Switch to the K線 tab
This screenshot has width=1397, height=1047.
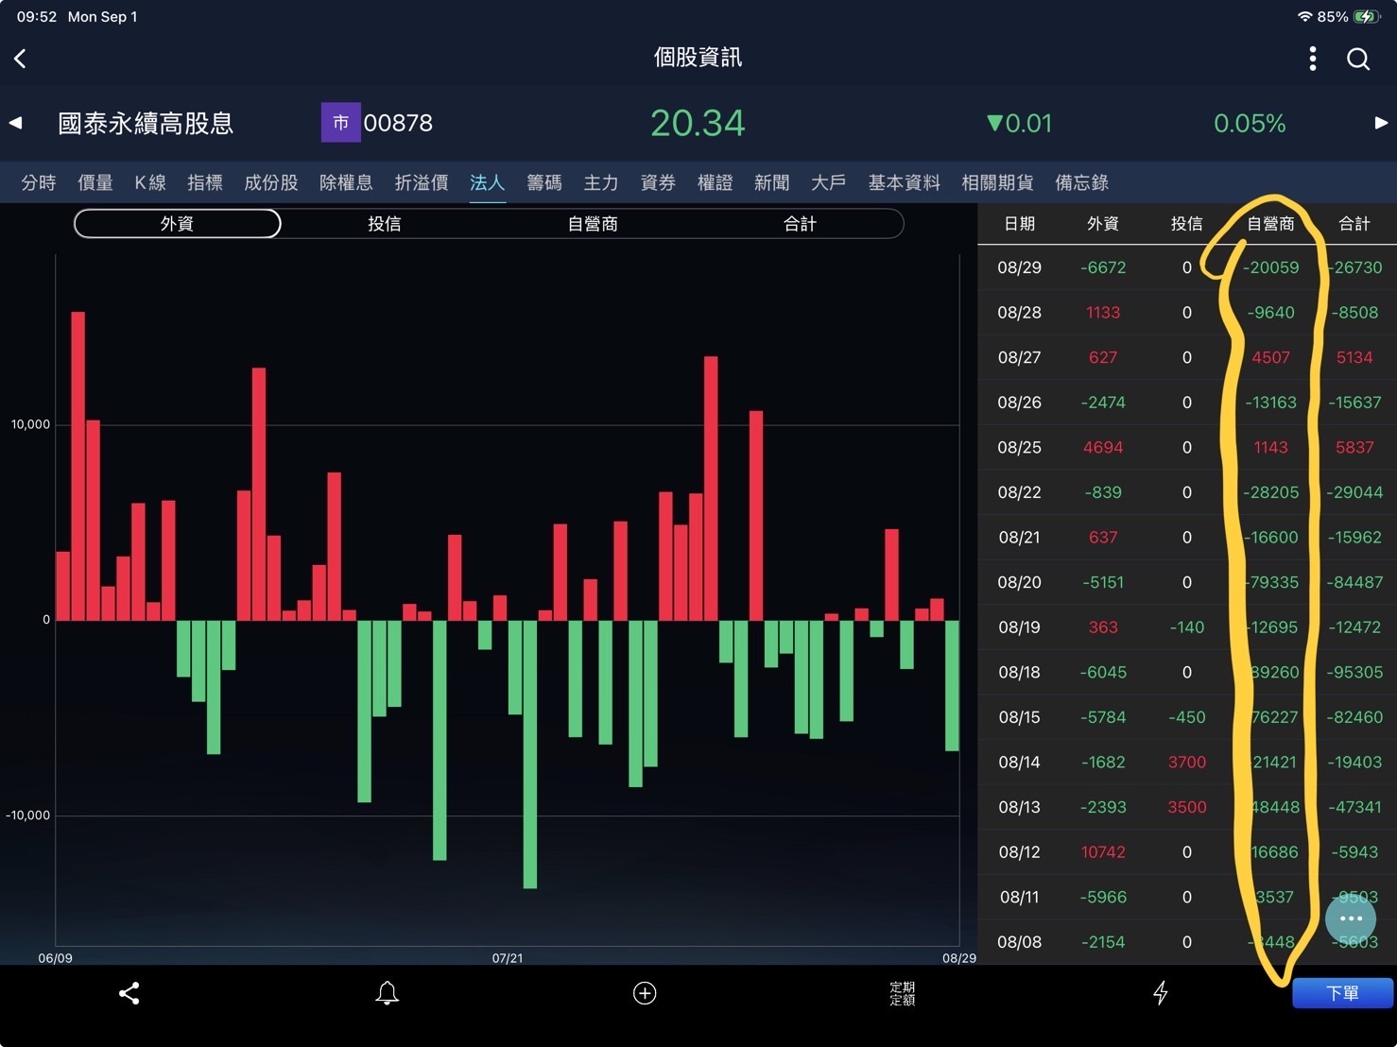click(x=149, y=182)
